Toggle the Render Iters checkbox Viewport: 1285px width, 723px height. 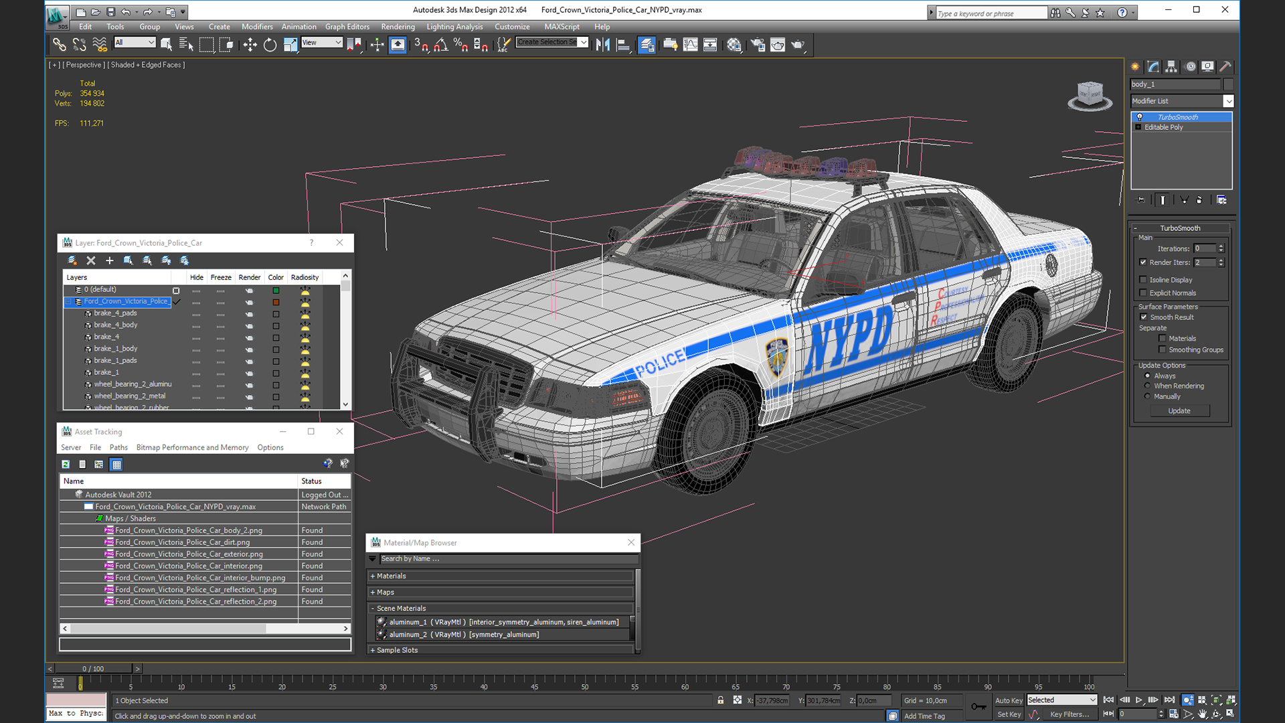[x=1143, y=262]
